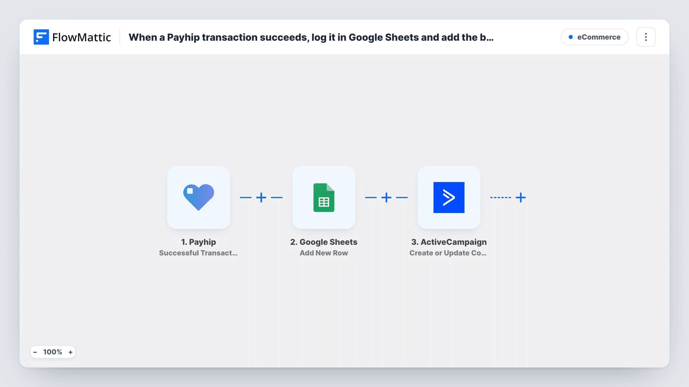Image resolution: width=689 pixels, height=387 pixels.
Task: Click the 100% zoom level value
Action: coord(53,352)
